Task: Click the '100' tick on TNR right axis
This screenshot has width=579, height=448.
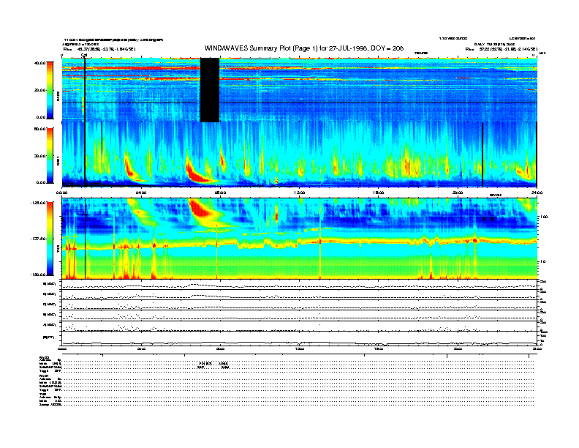Action: click(544, 217)
